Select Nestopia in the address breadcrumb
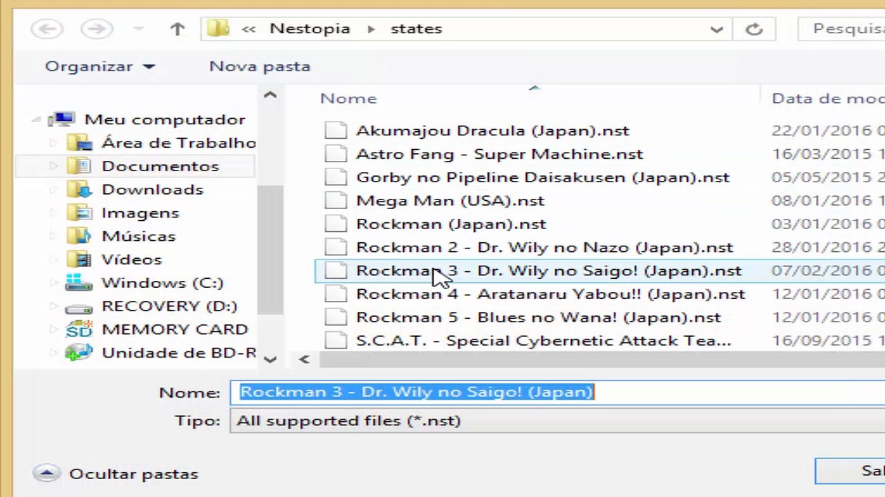The height and width of the screenshot is (497, 885). pos(310,29)
